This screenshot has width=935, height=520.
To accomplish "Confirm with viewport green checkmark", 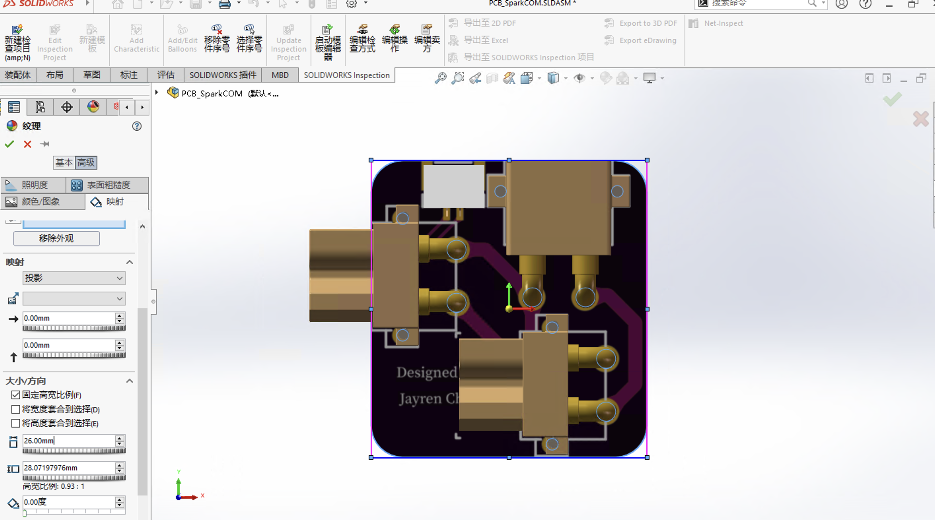I will 892,100.
